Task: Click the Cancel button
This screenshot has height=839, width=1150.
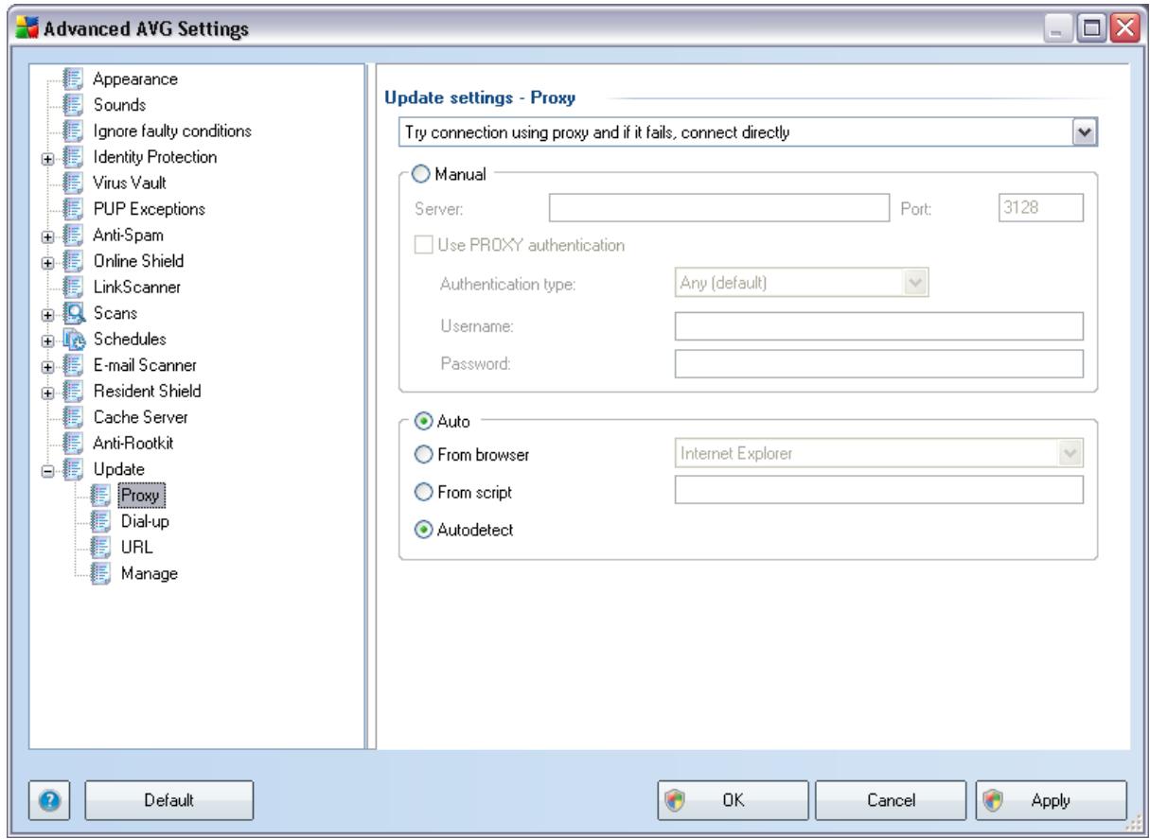Action: 891,799
